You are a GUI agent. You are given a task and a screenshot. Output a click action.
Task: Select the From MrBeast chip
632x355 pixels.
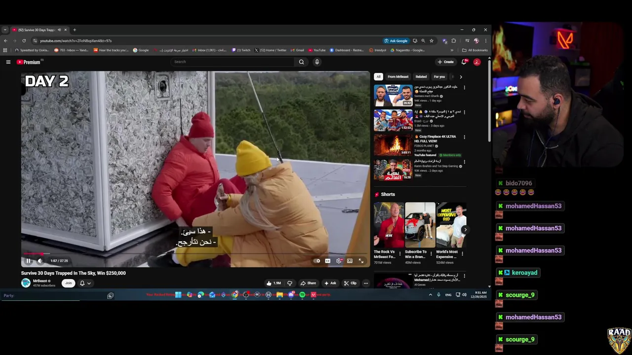(398, 76)
